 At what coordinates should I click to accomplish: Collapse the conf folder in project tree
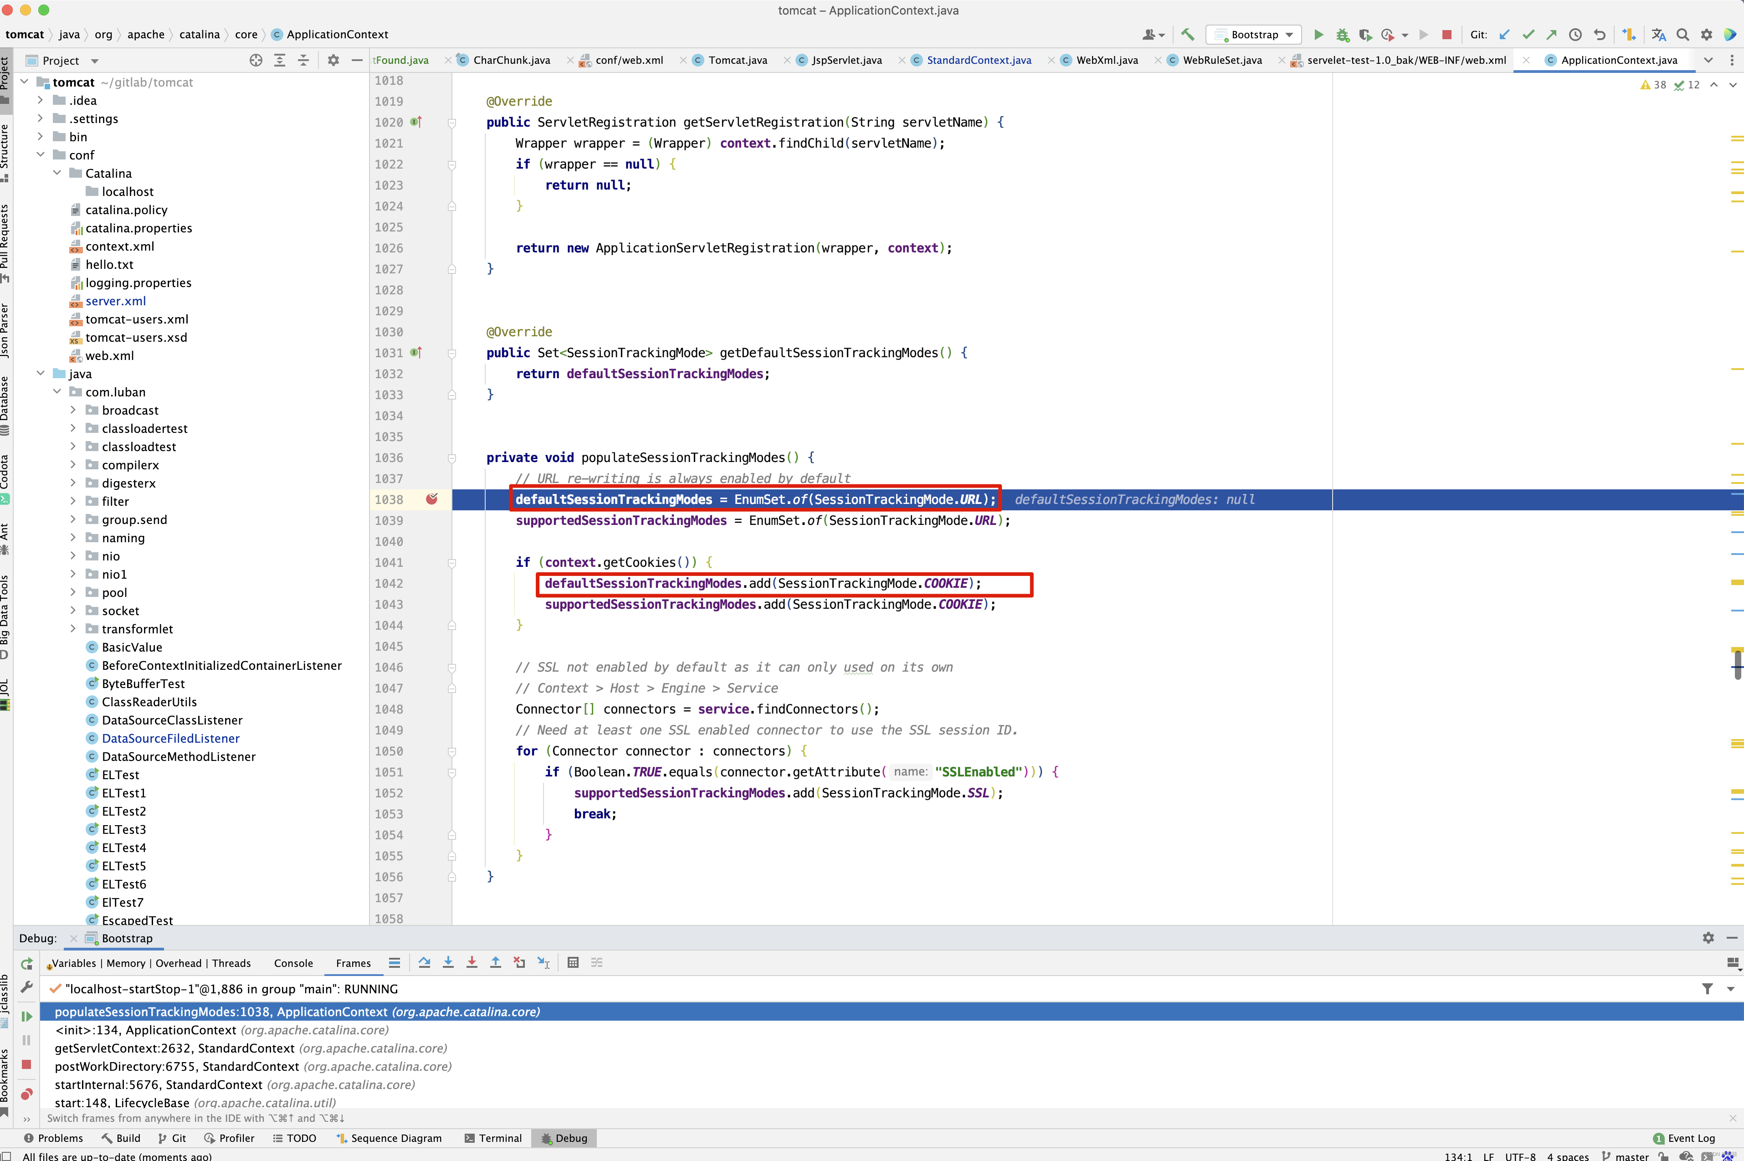41,155
